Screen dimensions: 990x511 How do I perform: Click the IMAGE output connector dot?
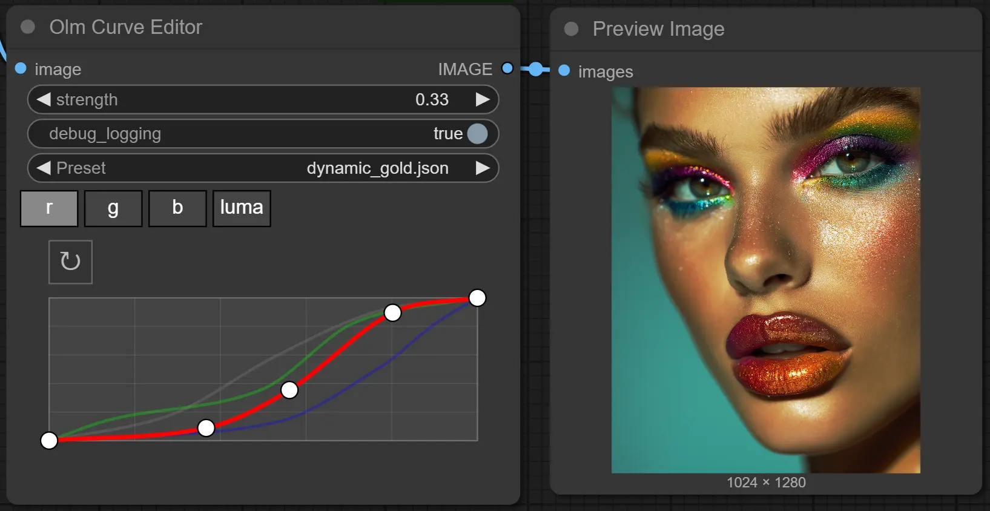coord(507,68)
